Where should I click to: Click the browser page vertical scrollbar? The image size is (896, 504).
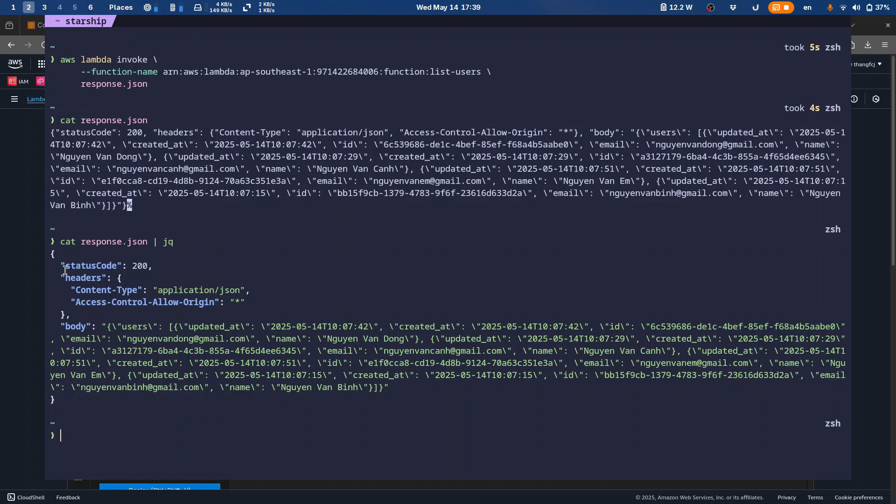coord(893,161)
